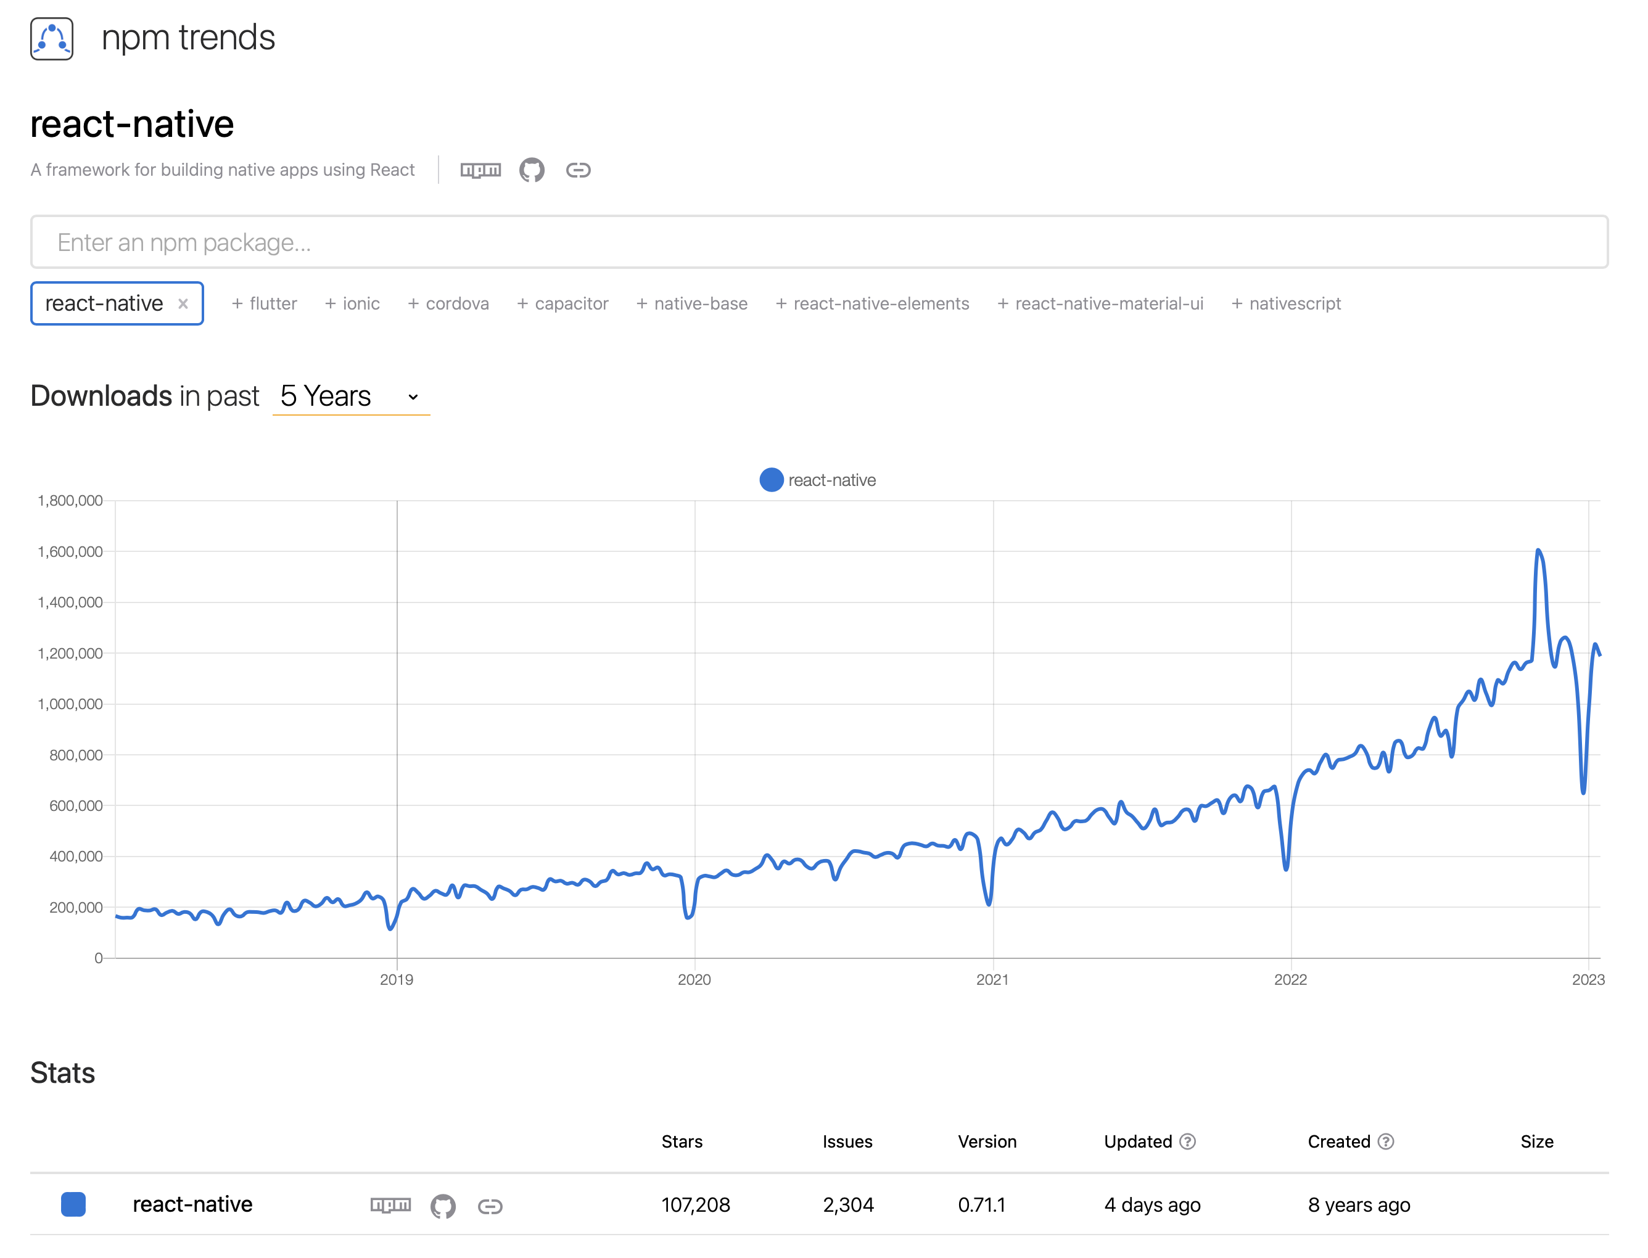Image resolution: width=1648 pixels, height=1258 pixels.
Task: Click the 2023 x-axis label
Action: tap(1588, 979)
